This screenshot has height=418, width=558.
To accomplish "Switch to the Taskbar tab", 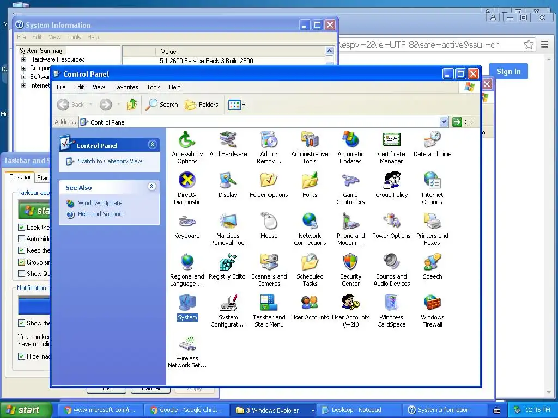I will pyautogui.click(x=20, y=177).
